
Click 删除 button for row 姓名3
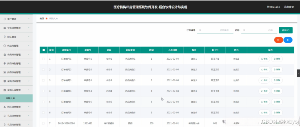pyautogui.click(x=277, y=81)
